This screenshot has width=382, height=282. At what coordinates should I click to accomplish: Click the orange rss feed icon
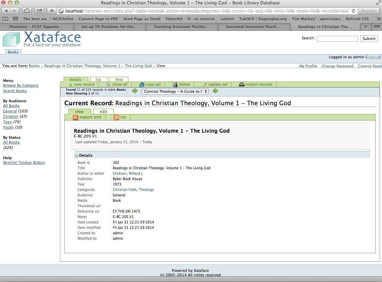coord(116,117)
